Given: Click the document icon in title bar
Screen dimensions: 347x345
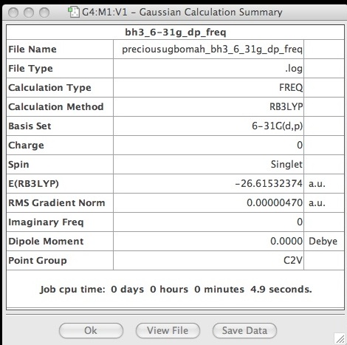Looking at the screenshot, I should point(74,12).
